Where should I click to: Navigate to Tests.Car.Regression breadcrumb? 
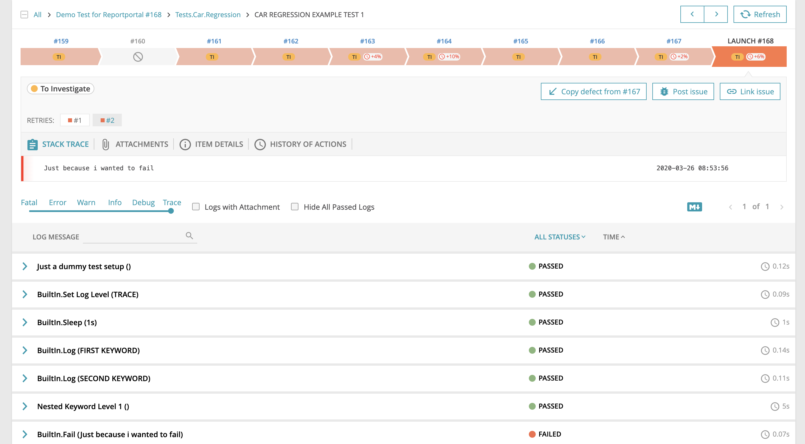(208, 14)
